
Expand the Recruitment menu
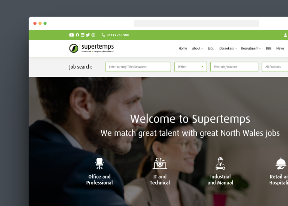251,48
